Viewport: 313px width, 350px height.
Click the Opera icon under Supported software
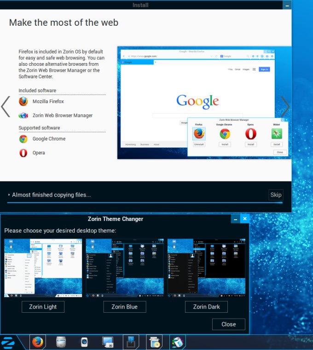(x=23, y=153)
